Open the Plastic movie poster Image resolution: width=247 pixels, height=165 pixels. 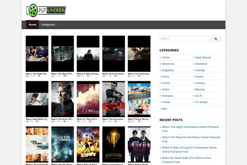pos(139,99)
